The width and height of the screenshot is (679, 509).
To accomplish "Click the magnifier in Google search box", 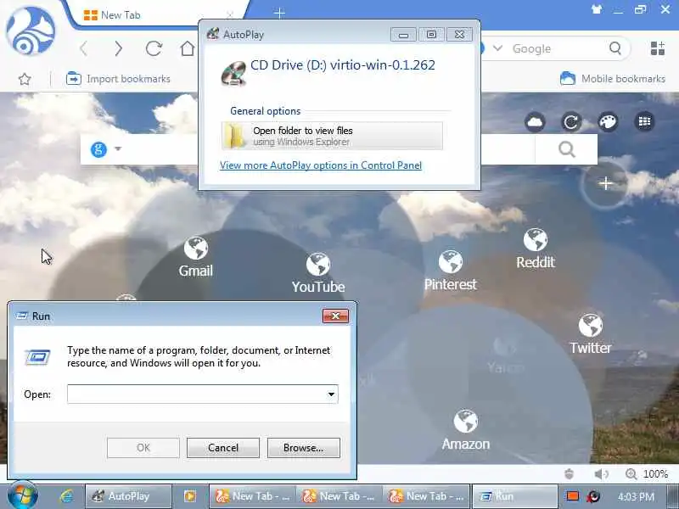I will click(614, 48).
